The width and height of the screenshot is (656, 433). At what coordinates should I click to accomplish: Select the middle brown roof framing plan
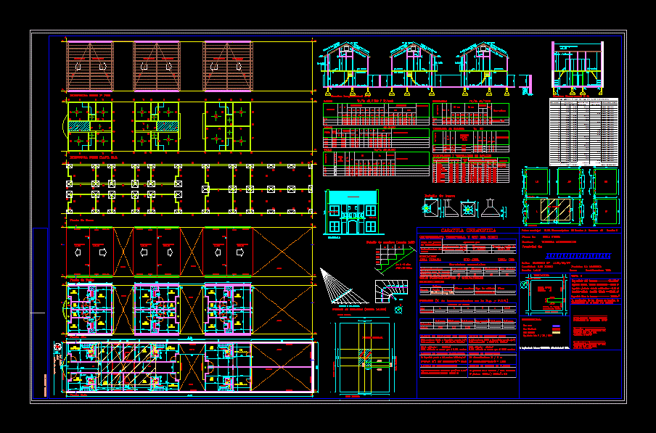coord(157,66)
